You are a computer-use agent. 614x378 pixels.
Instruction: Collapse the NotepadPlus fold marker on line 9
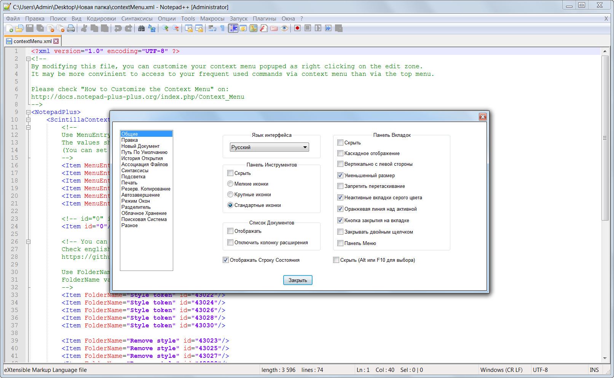click(x=28, y=112)
